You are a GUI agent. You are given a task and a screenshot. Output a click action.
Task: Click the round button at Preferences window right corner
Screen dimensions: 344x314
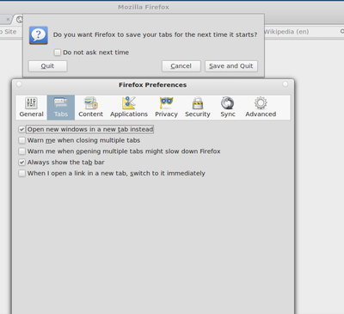(286, 84)
